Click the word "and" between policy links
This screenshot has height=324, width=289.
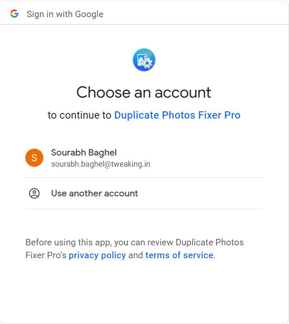136,255
